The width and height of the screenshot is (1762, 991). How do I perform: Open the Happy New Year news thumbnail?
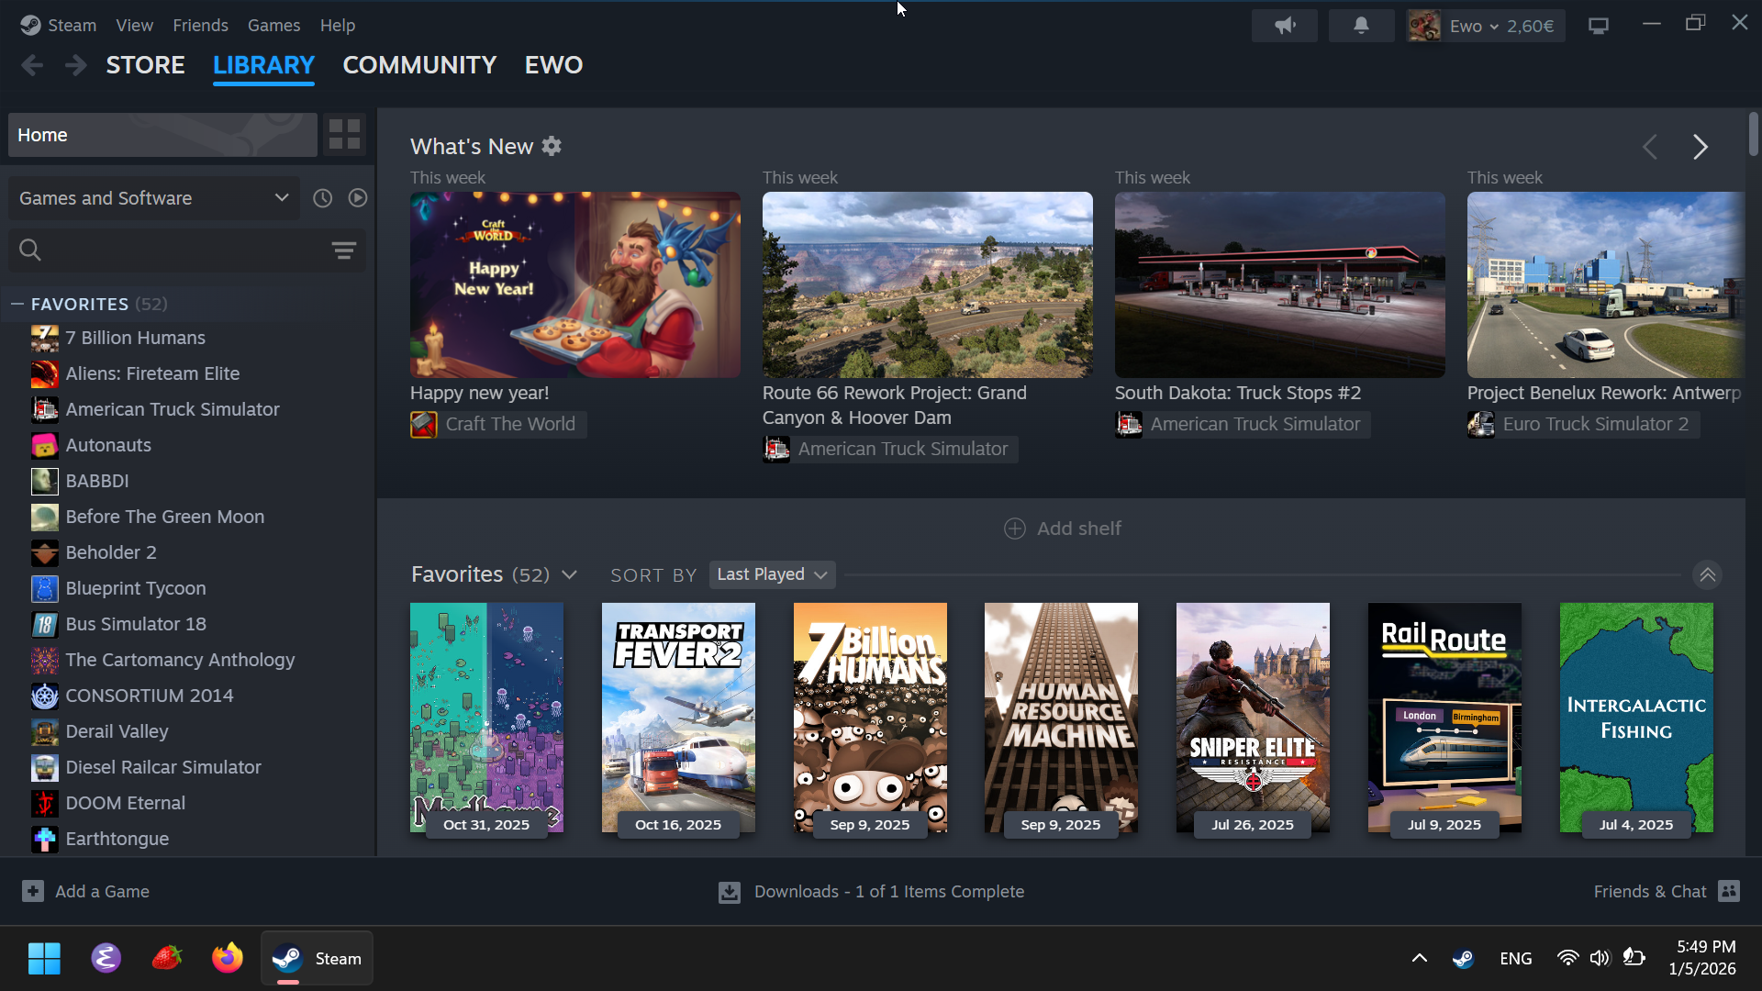(x=574, y=284)
